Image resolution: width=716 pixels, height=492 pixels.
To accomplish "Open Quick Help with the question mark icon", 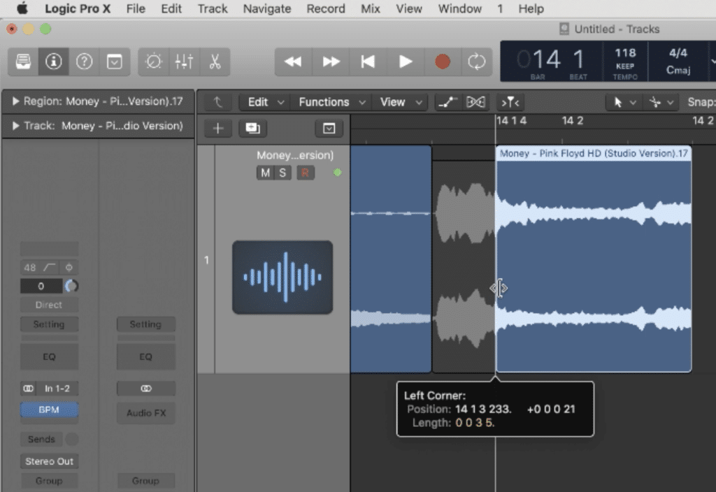I will [85, 61].
